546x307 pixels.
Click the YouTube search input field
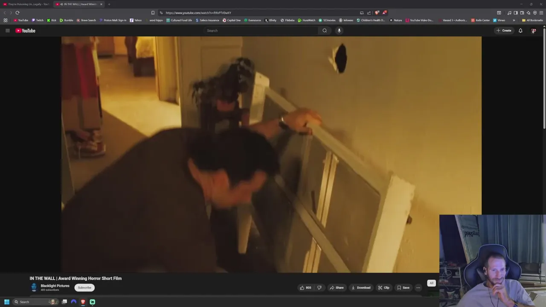pos(261,30)
